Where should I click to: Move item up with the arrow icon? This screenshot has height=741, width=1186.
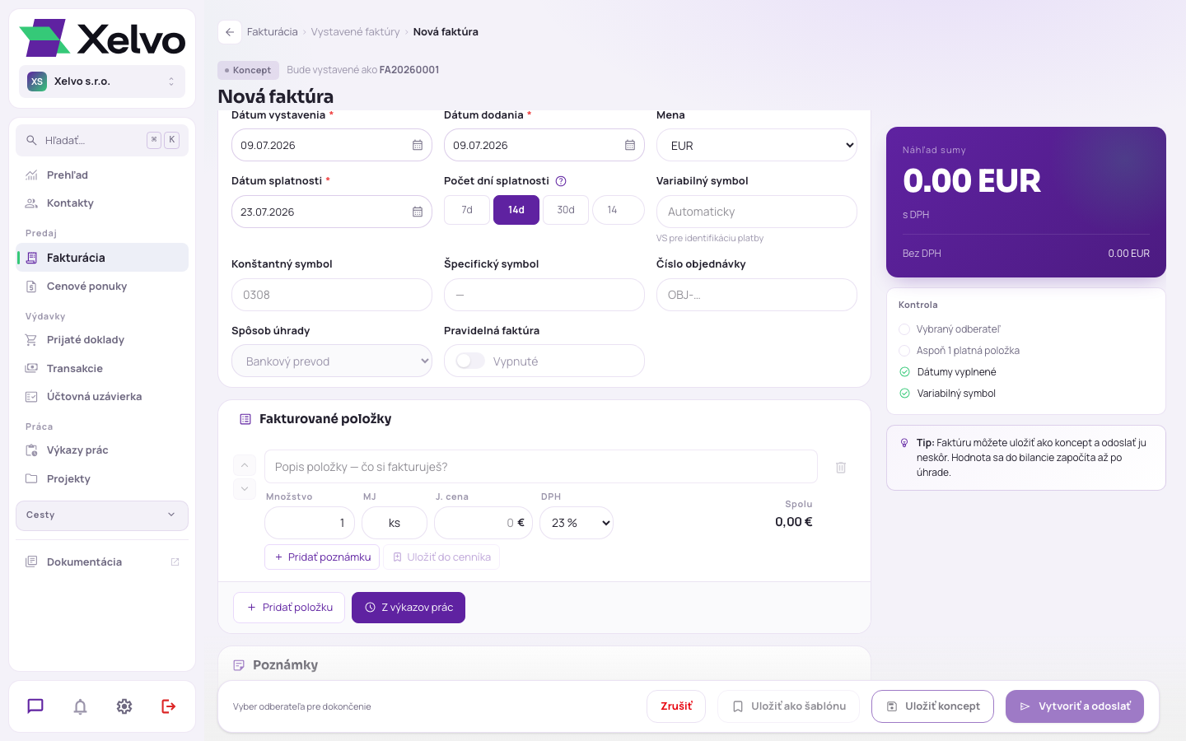click(244, 465)
